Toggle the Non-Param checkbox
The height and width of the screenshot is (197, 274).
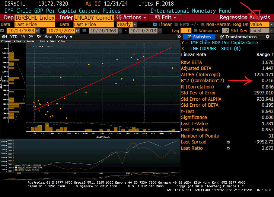[203, 25]
